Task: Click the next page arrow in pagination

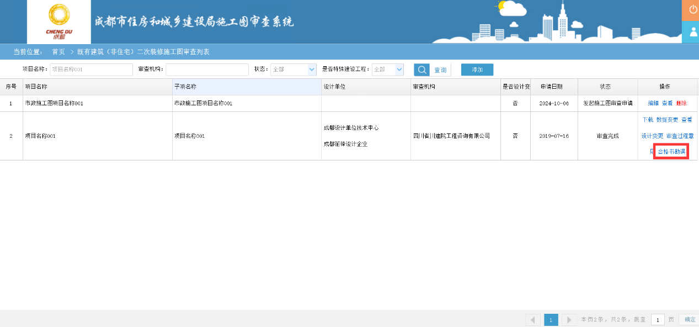Action: click(569, 319)
